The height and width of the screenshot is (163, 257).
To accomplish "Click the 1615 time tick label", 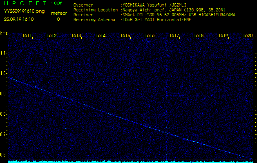I will pyautogui.click(x=125, y=36).
